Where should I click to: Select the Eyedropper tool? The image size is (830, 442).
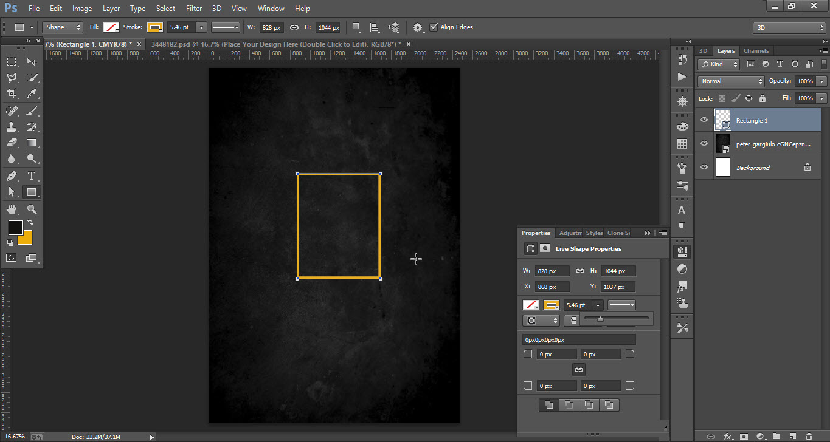[30, 93]
